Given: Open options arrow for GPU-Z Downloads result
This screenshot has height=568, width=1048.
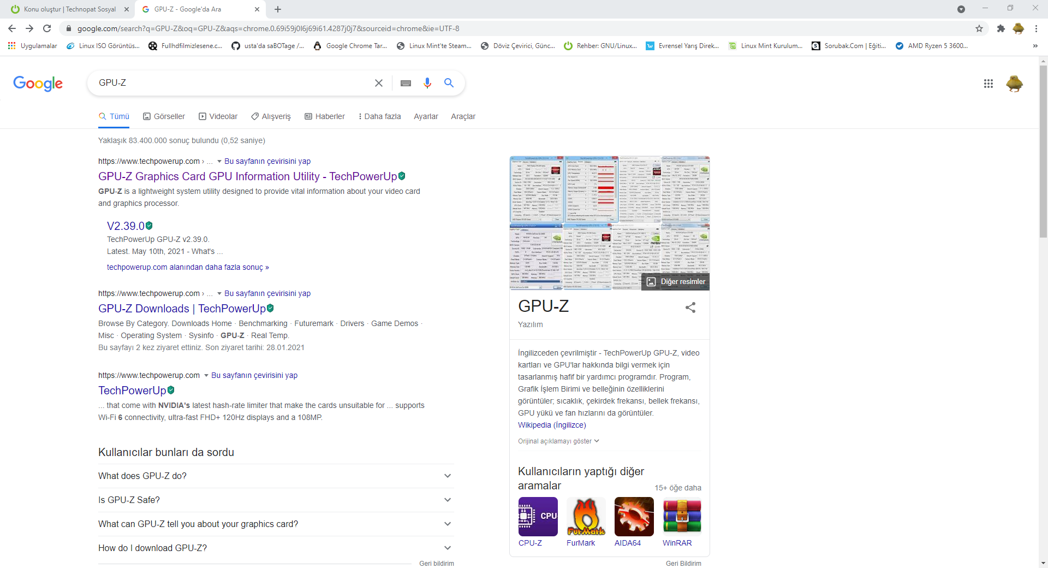Looking at the screenshot, I should pos(219,293).
